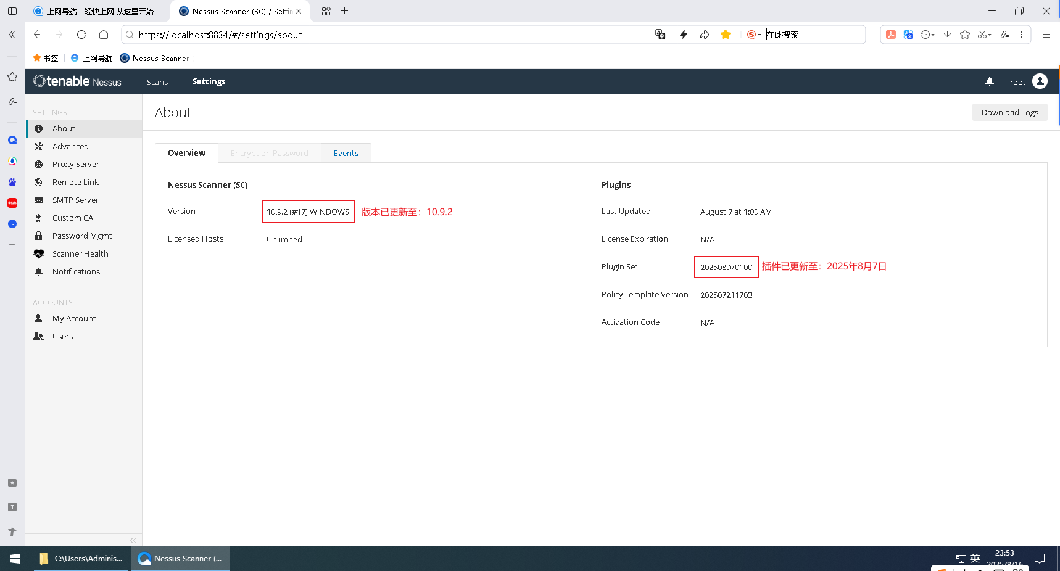1060x571 pixels.
Task: Close the Nessus Scanner browser tab
Action: (299, 11)
